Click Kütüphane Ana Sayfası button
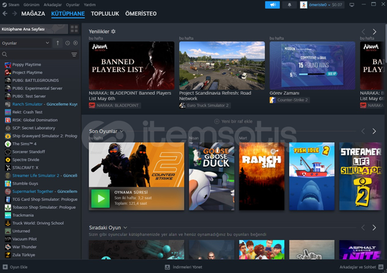This screenshot has width=387, height=273. (x=34, y=29)
